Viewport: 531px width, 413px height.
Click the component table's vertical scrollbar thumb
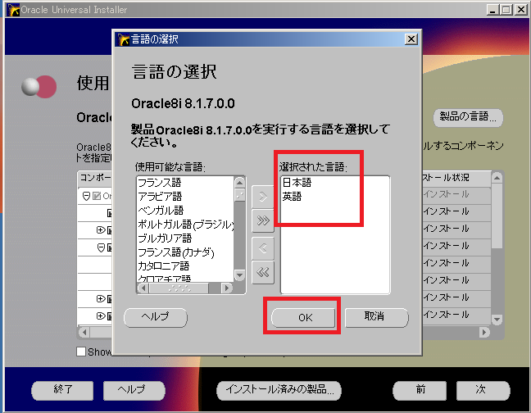pos(497,216)
